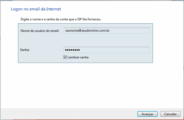Click the 'seudominio.com.br' domain portion of the username
This screenshot has width=184, height=120.
pos(96,31)
